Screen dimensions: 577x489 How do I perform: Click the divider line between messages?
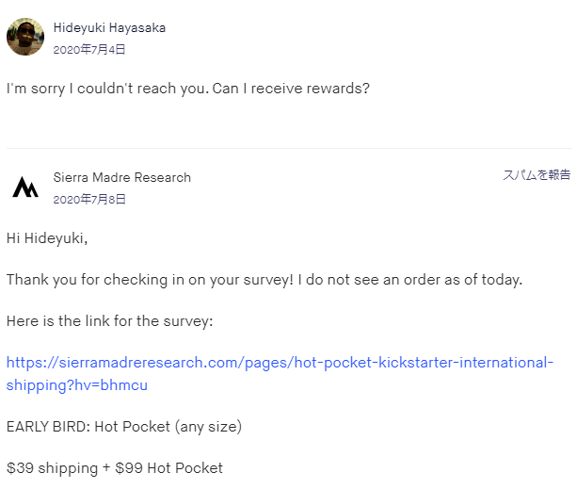(288, 148)
